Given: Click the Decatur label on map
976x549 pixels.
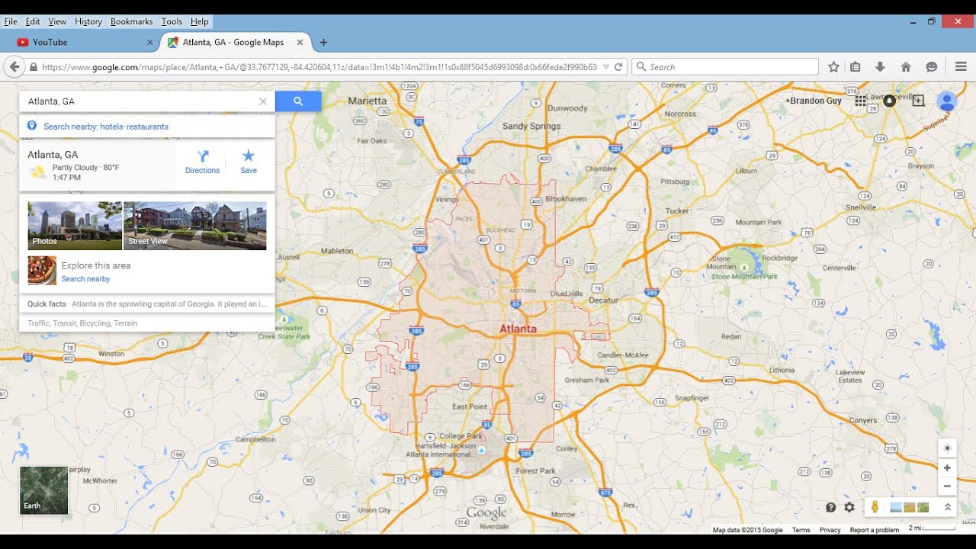Looking at the screenshot, I should (604, 300).
